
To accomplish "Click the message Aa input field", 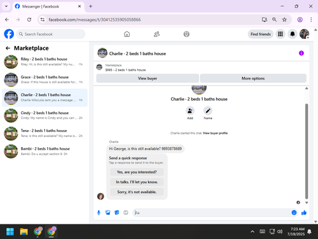I will pyautogui.click(x=212, y=213).
